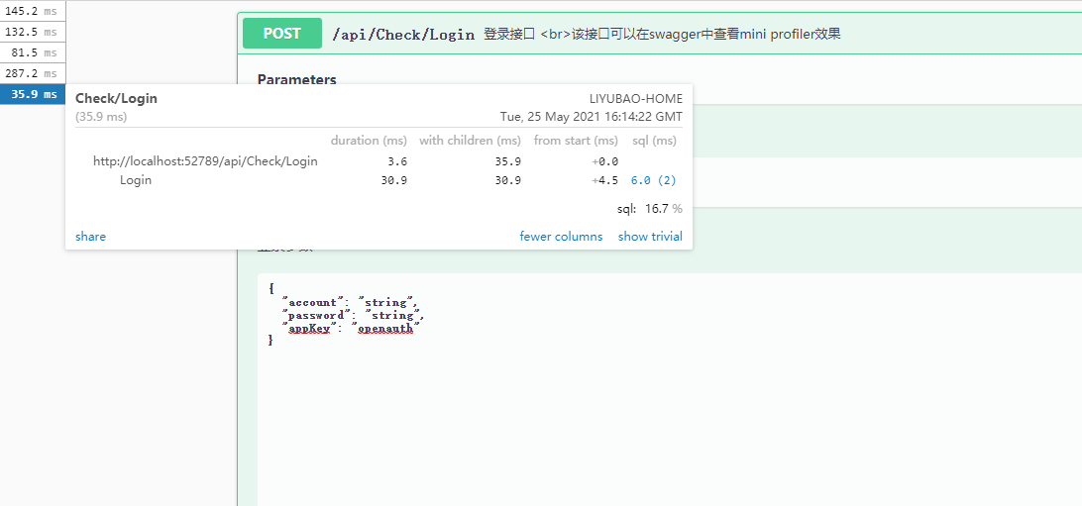Collapse the /api/Check/Login operation path
This screenshot has width=1082, height=506.
pos(403,35)
